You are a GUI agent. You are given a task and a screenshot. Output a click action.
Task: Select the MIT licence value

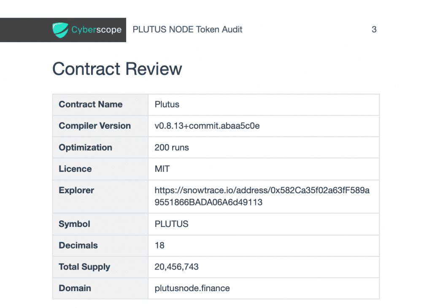[x=162, y=169]
